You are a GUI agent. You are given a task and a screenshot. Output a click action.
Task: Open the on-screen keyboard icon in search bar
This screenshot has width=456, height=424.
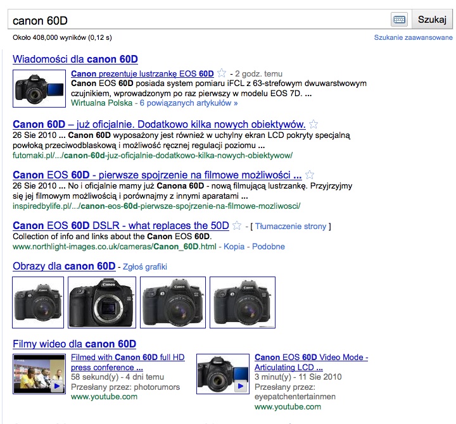[x=399, y=20]
